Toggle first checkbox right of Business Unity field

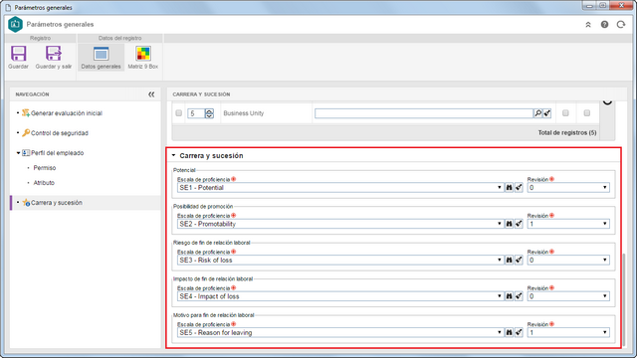pyautogui.click(x=565, y=113)
